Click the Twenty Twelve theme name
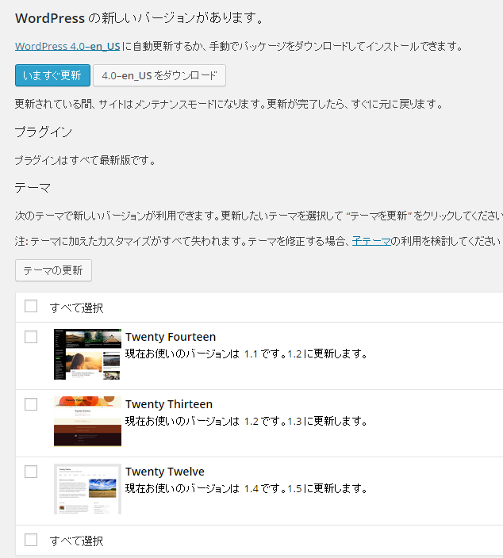 [165, 472]
